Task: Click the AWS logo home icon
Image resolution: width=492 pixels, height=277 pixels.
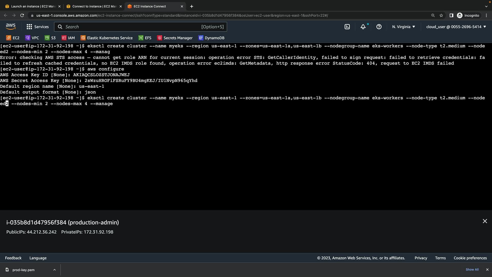Action: 11,26
